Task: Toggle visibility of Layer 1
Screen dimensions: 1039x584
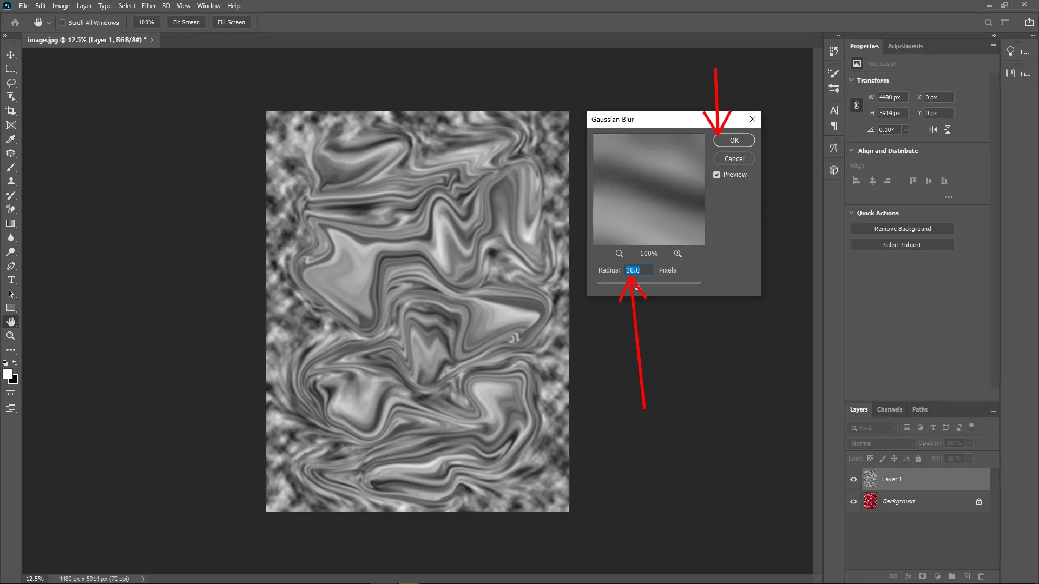Action: tap(853, 479)
